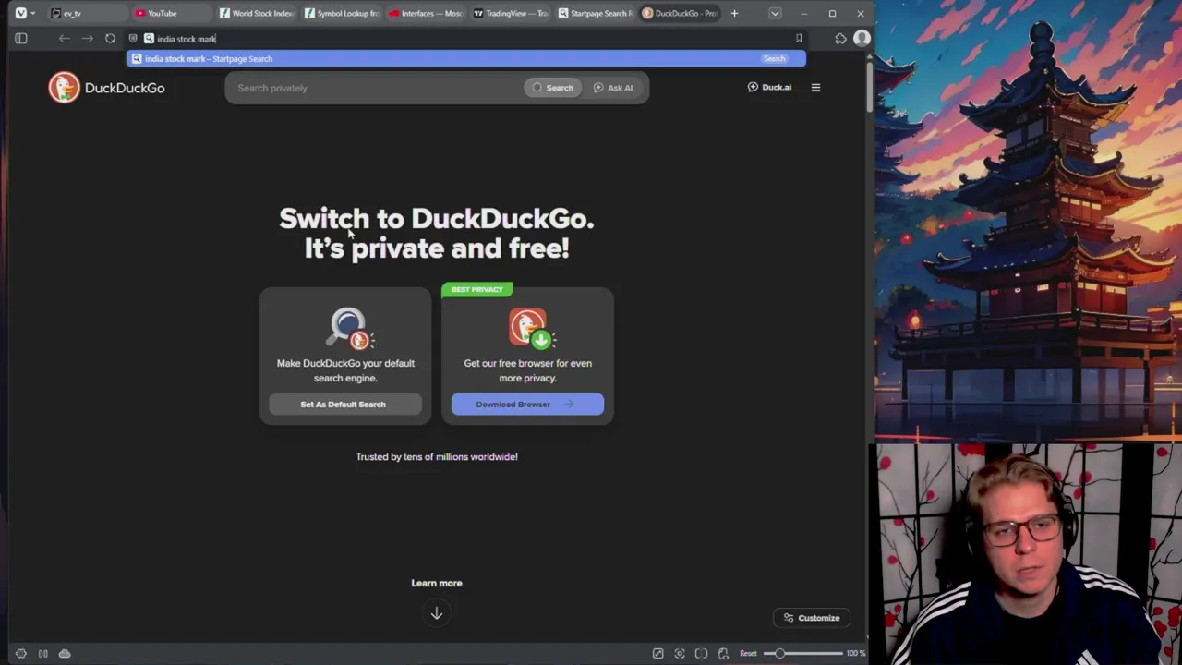Open the DuckDuckGo hamburger menu
The image size is (1182, 665).
pos(815,88)
